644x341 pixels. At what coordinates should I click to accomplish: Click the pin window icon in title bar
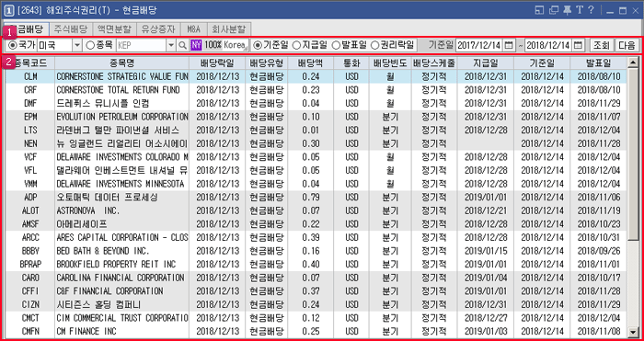(x=568, y=10)
